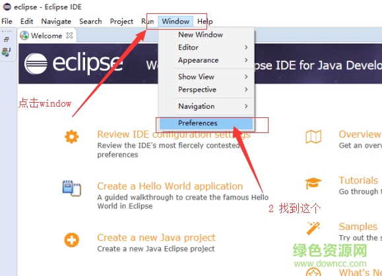Click the 'Get an overv' description text
The height and width of the screenshot is (276, 382).
pyautogui.click(x=360, y=146)
